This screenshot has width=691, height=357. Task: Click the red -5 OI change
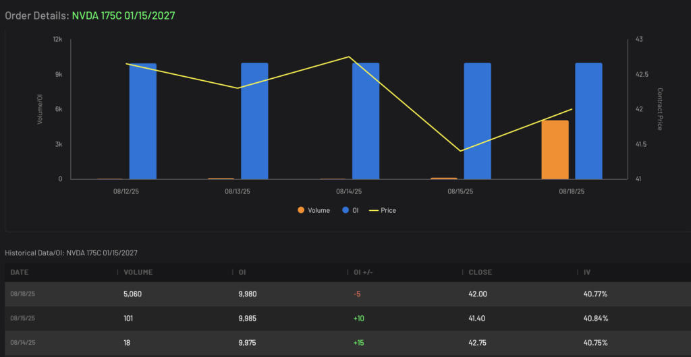pos(357,294)
